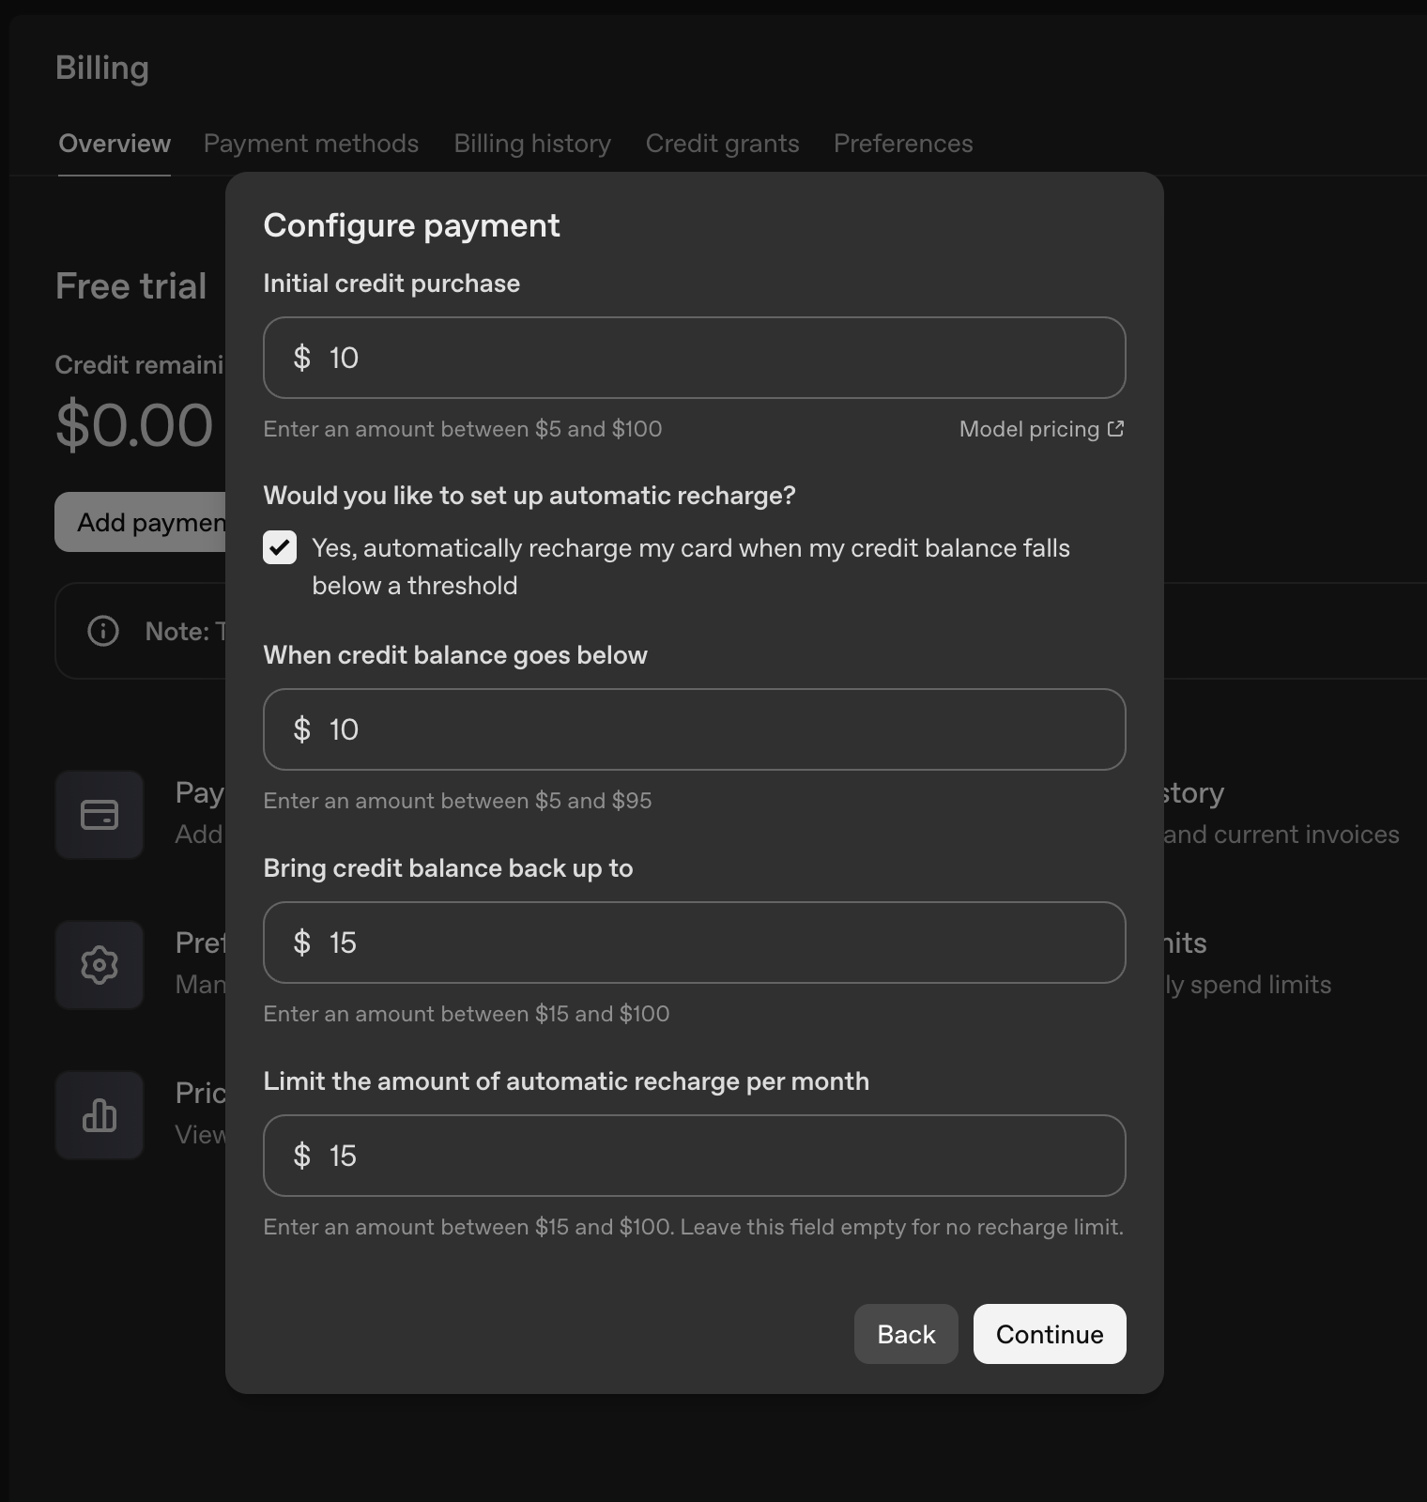The width and height of the screenshot is (1427, 1502).
Task: Click the external link icon beside Model pricing
Action: (x=1115, y=429)
